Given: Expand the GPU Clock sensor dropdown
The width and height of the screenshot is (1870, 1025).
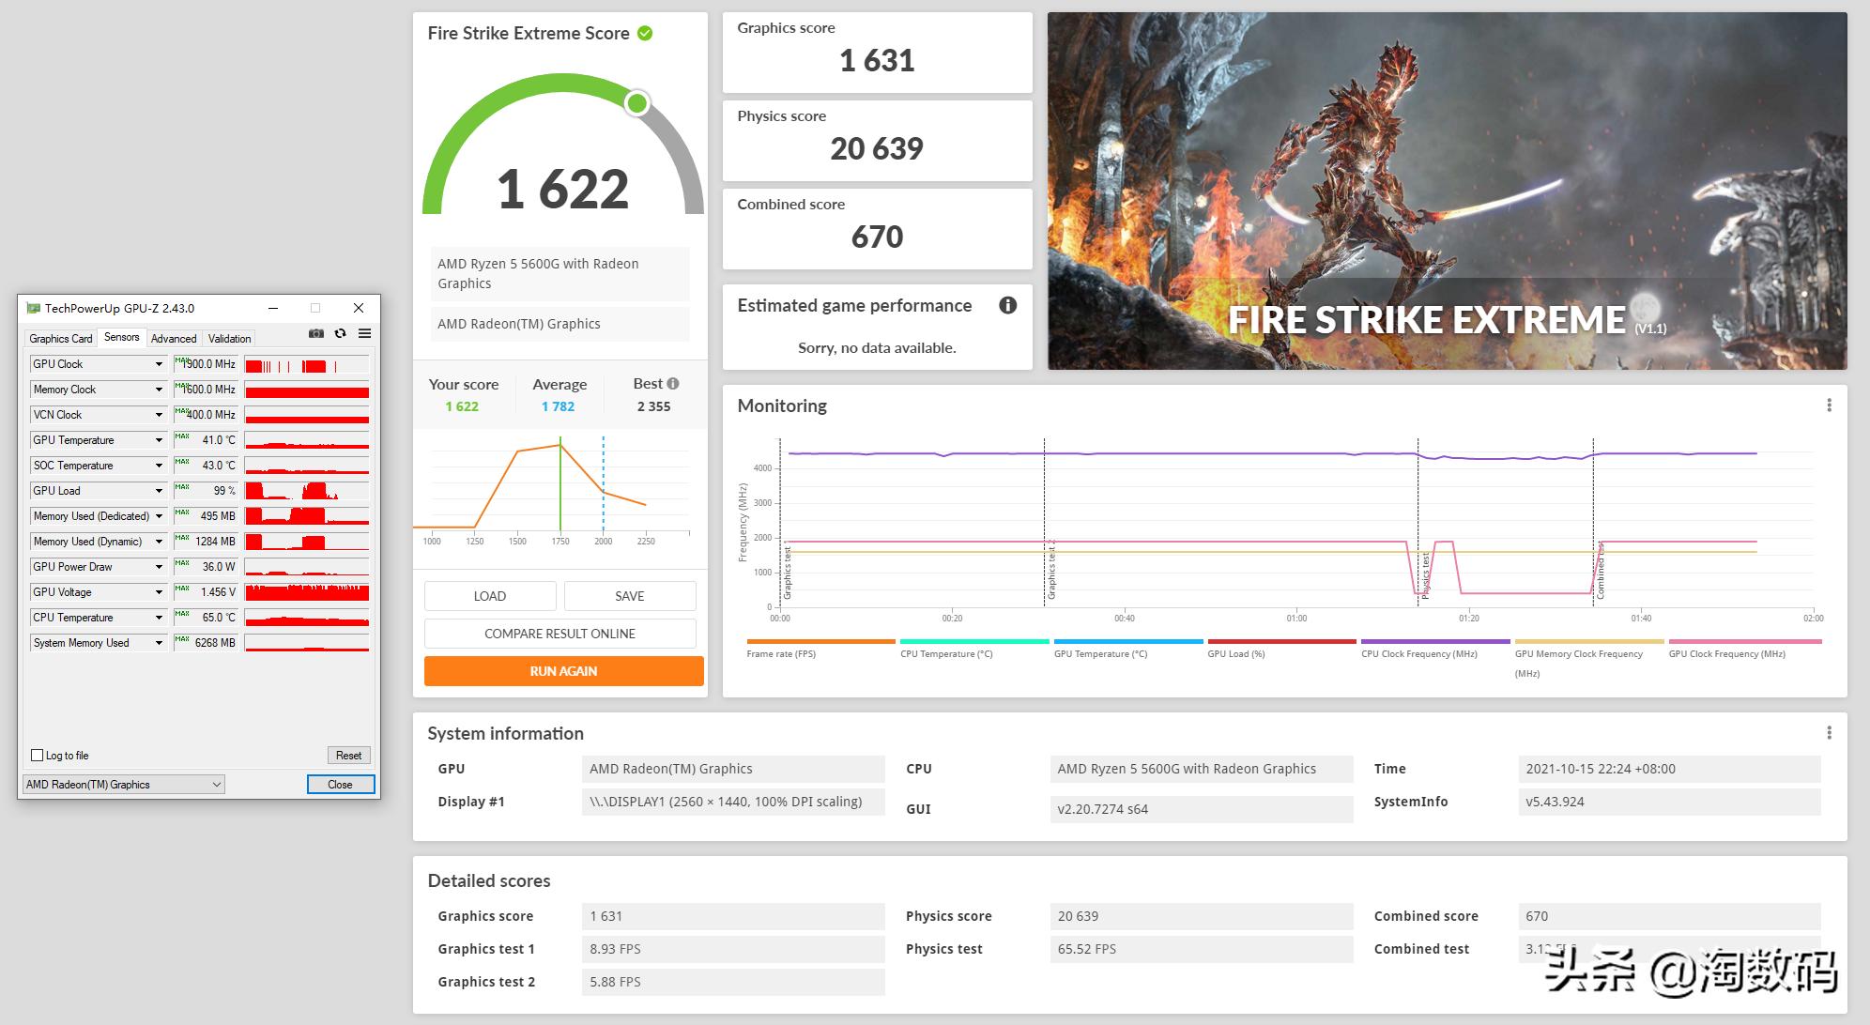Looking at the screenshot, I should [x=159, y=364].
